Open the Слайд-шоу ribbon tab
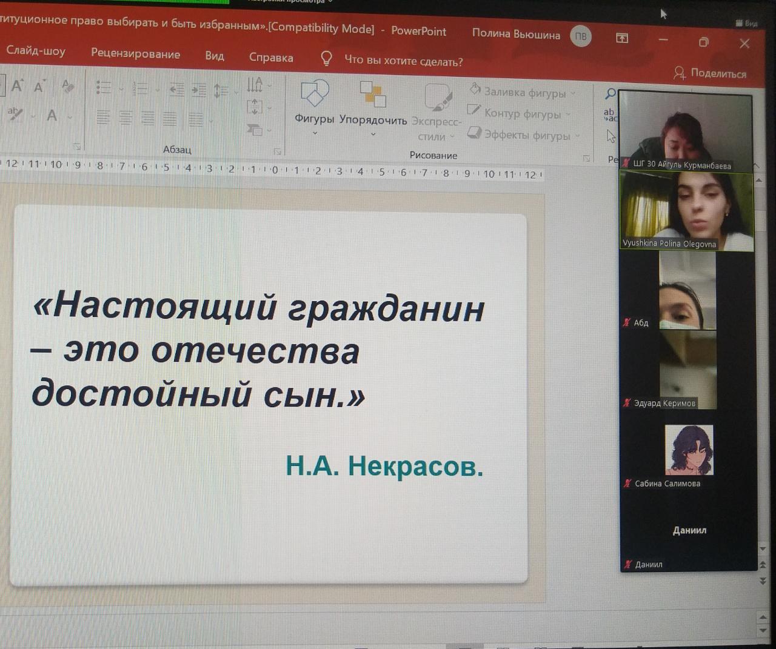Screen dimensions: 776x649 tap(35, 51)
